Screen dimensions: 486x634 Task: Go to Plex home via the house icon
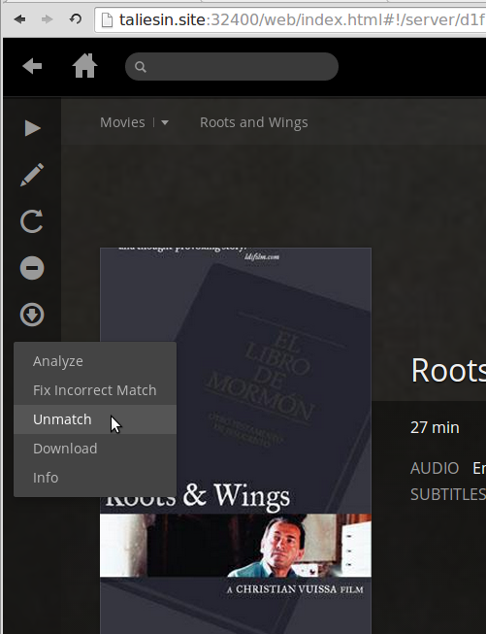tap(84, 65)
